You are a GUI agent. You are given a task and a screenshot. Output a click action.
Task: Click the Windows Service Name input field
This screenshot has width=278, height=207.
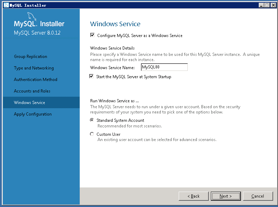164,67
